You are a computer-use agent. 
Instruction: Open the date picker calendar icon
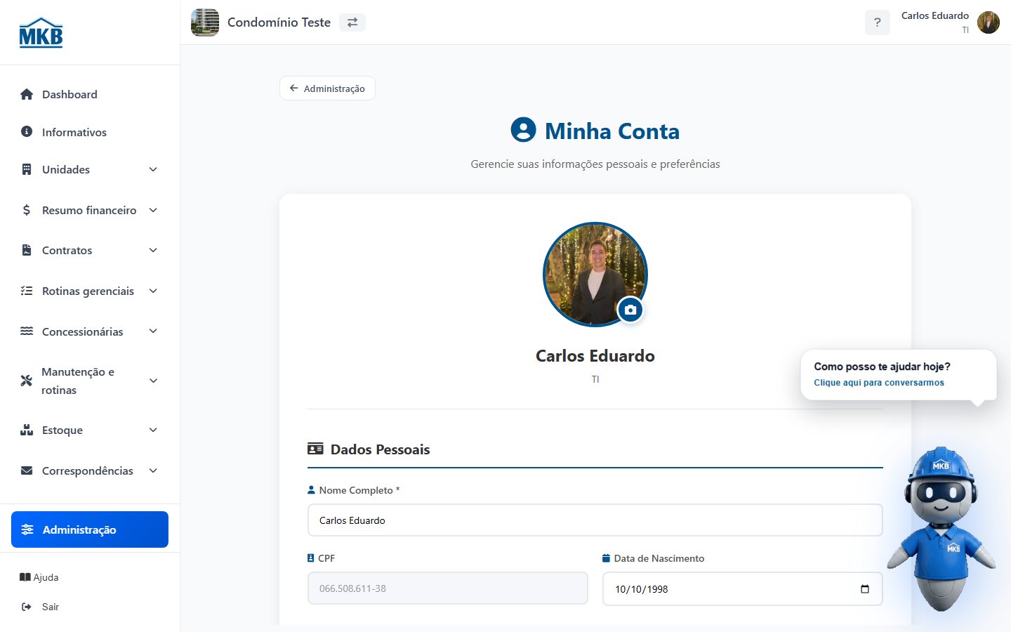[865, 589]
